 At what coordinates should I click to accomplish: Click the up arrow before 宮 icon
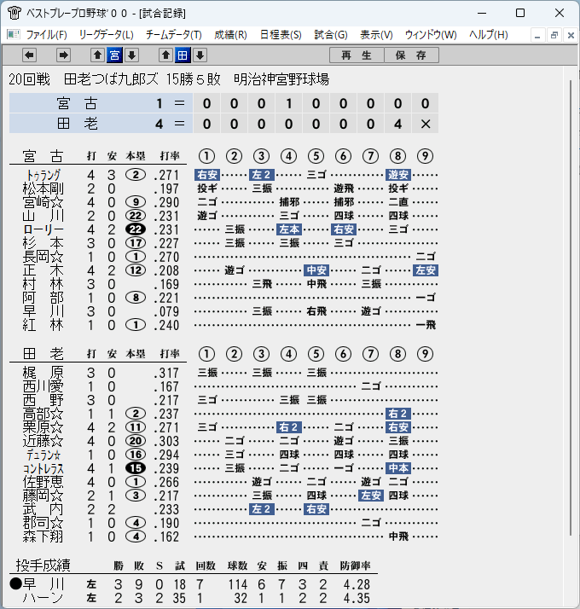(97, 55)
